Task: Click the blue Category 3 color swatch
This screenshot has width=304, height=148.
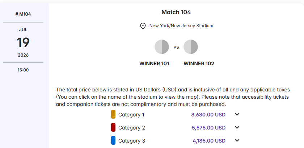Action: tap(113, 141)
